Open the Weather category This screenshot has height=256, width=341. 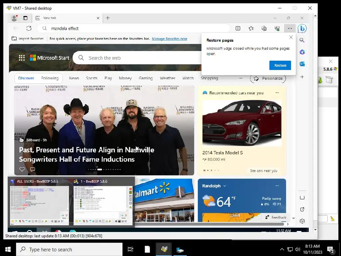(x=168, y=78)
